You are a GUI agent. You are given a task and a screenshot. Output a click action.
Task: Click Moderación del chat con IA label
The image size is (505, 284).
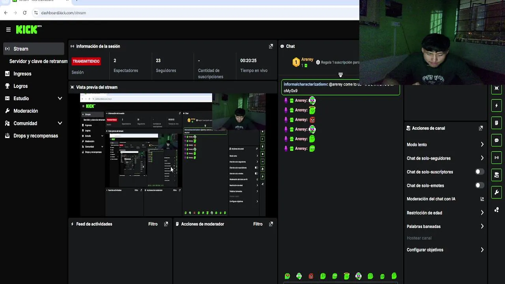tap(431, 199)
